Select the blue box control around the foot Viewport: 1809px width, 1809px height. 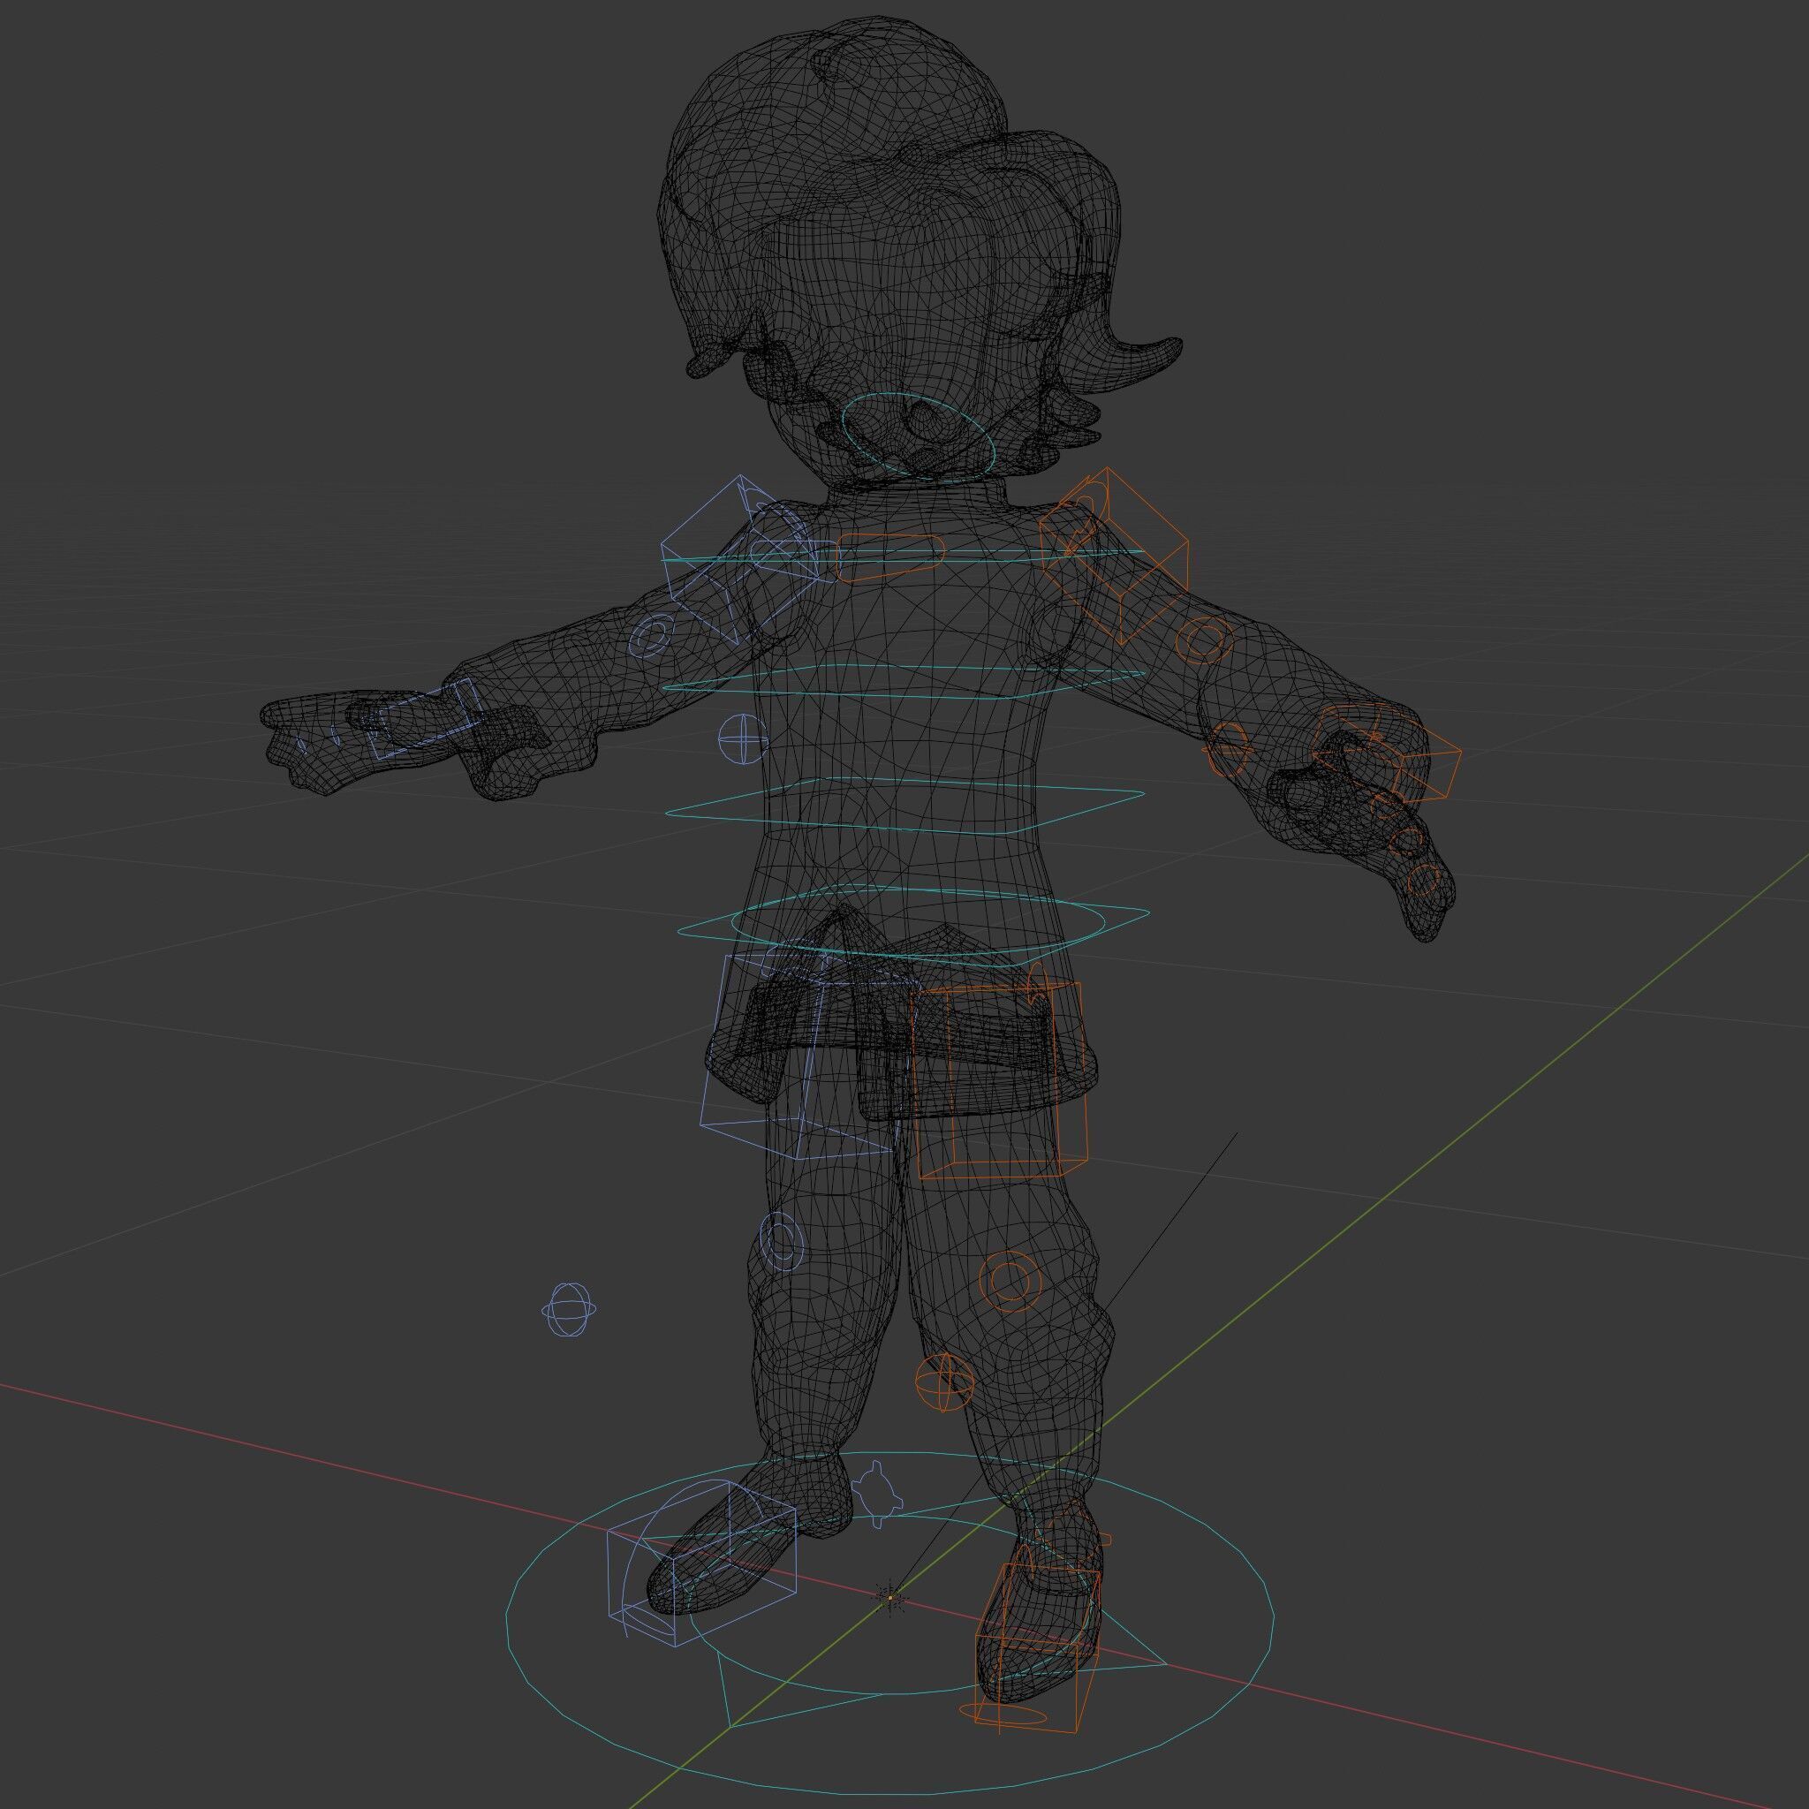(701, 1565)
